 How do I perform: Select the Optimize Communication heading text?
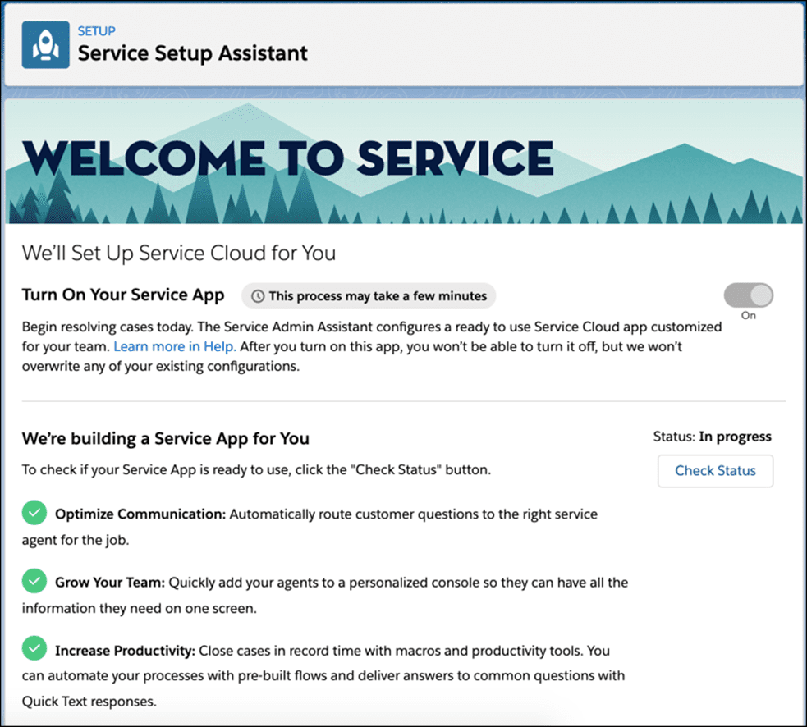coord(140,514)
